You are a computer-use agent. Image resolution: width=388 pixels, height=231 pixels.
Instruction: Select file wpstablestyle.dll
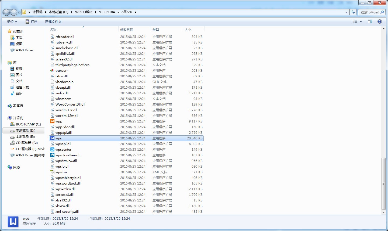68,178
